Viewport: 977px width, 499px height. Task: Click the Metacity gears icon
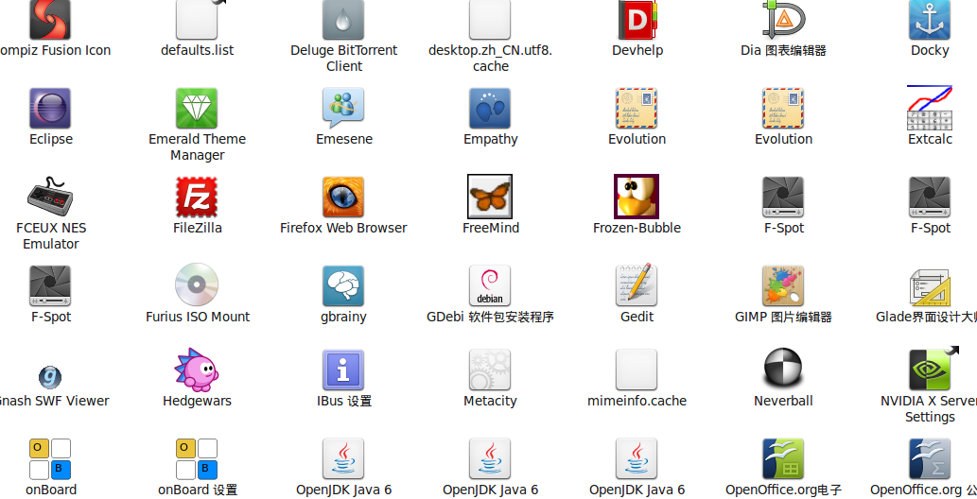coord(490,370)
